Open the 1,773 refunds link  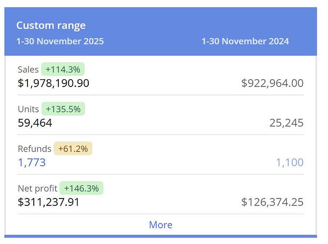point(32,162)
